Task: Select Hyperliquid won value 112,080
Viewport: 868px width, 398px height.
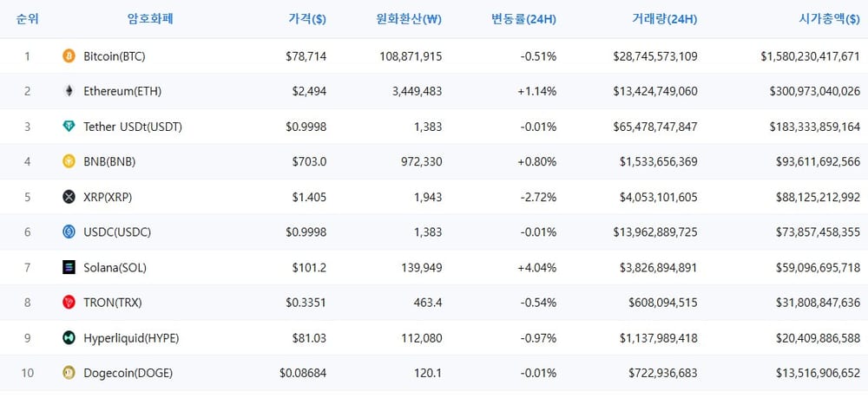Action: (x=422, y=338)
